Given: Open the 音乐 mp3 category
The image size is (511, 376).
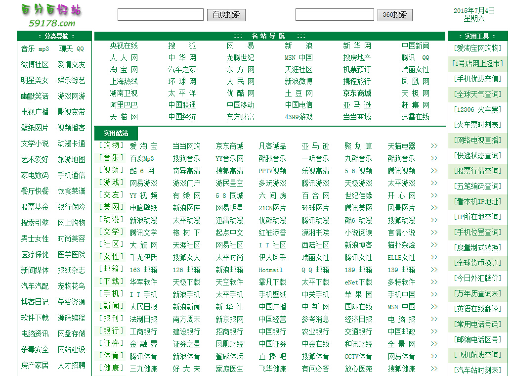Looking at the screenshot, I should 35,49.
